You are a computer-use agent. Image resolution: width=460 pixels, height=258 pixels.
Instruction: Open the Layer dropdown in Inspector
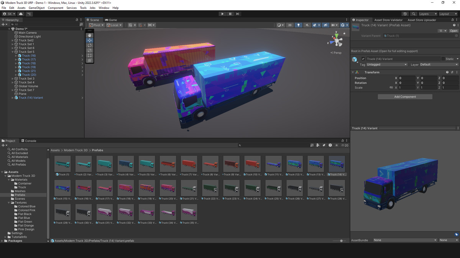[x=439, y=65]
